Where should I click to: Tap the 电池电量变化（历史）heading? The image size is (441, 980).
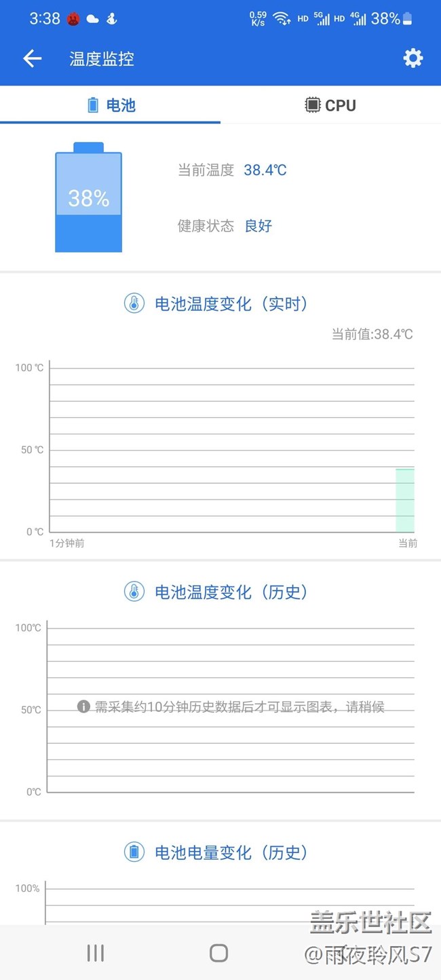pos(231,853)
